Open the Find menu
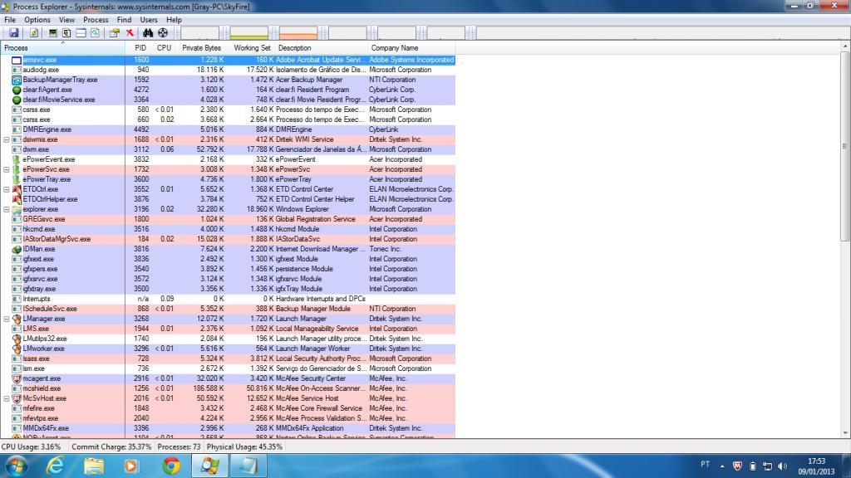The width and height of the screenshot is (851, 478). tap(124, 20)
